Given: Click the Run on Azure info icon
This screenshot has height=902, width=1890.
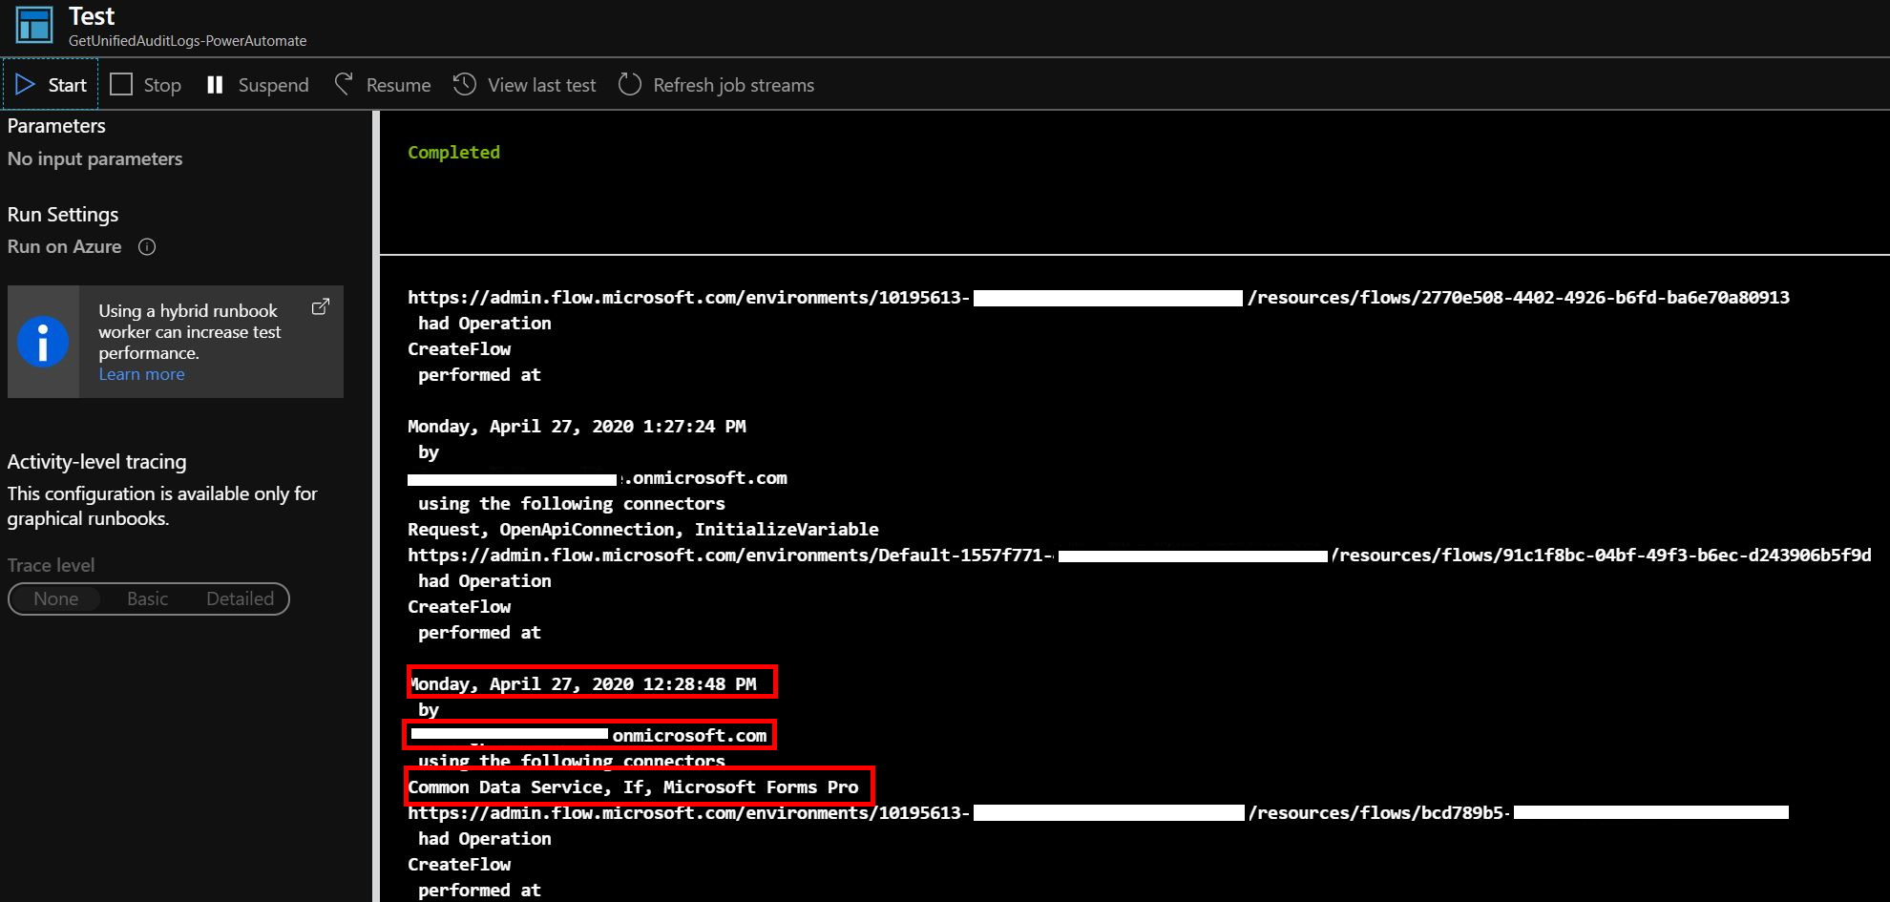Looking at the screenshot, I should click(x=147, y=247).
